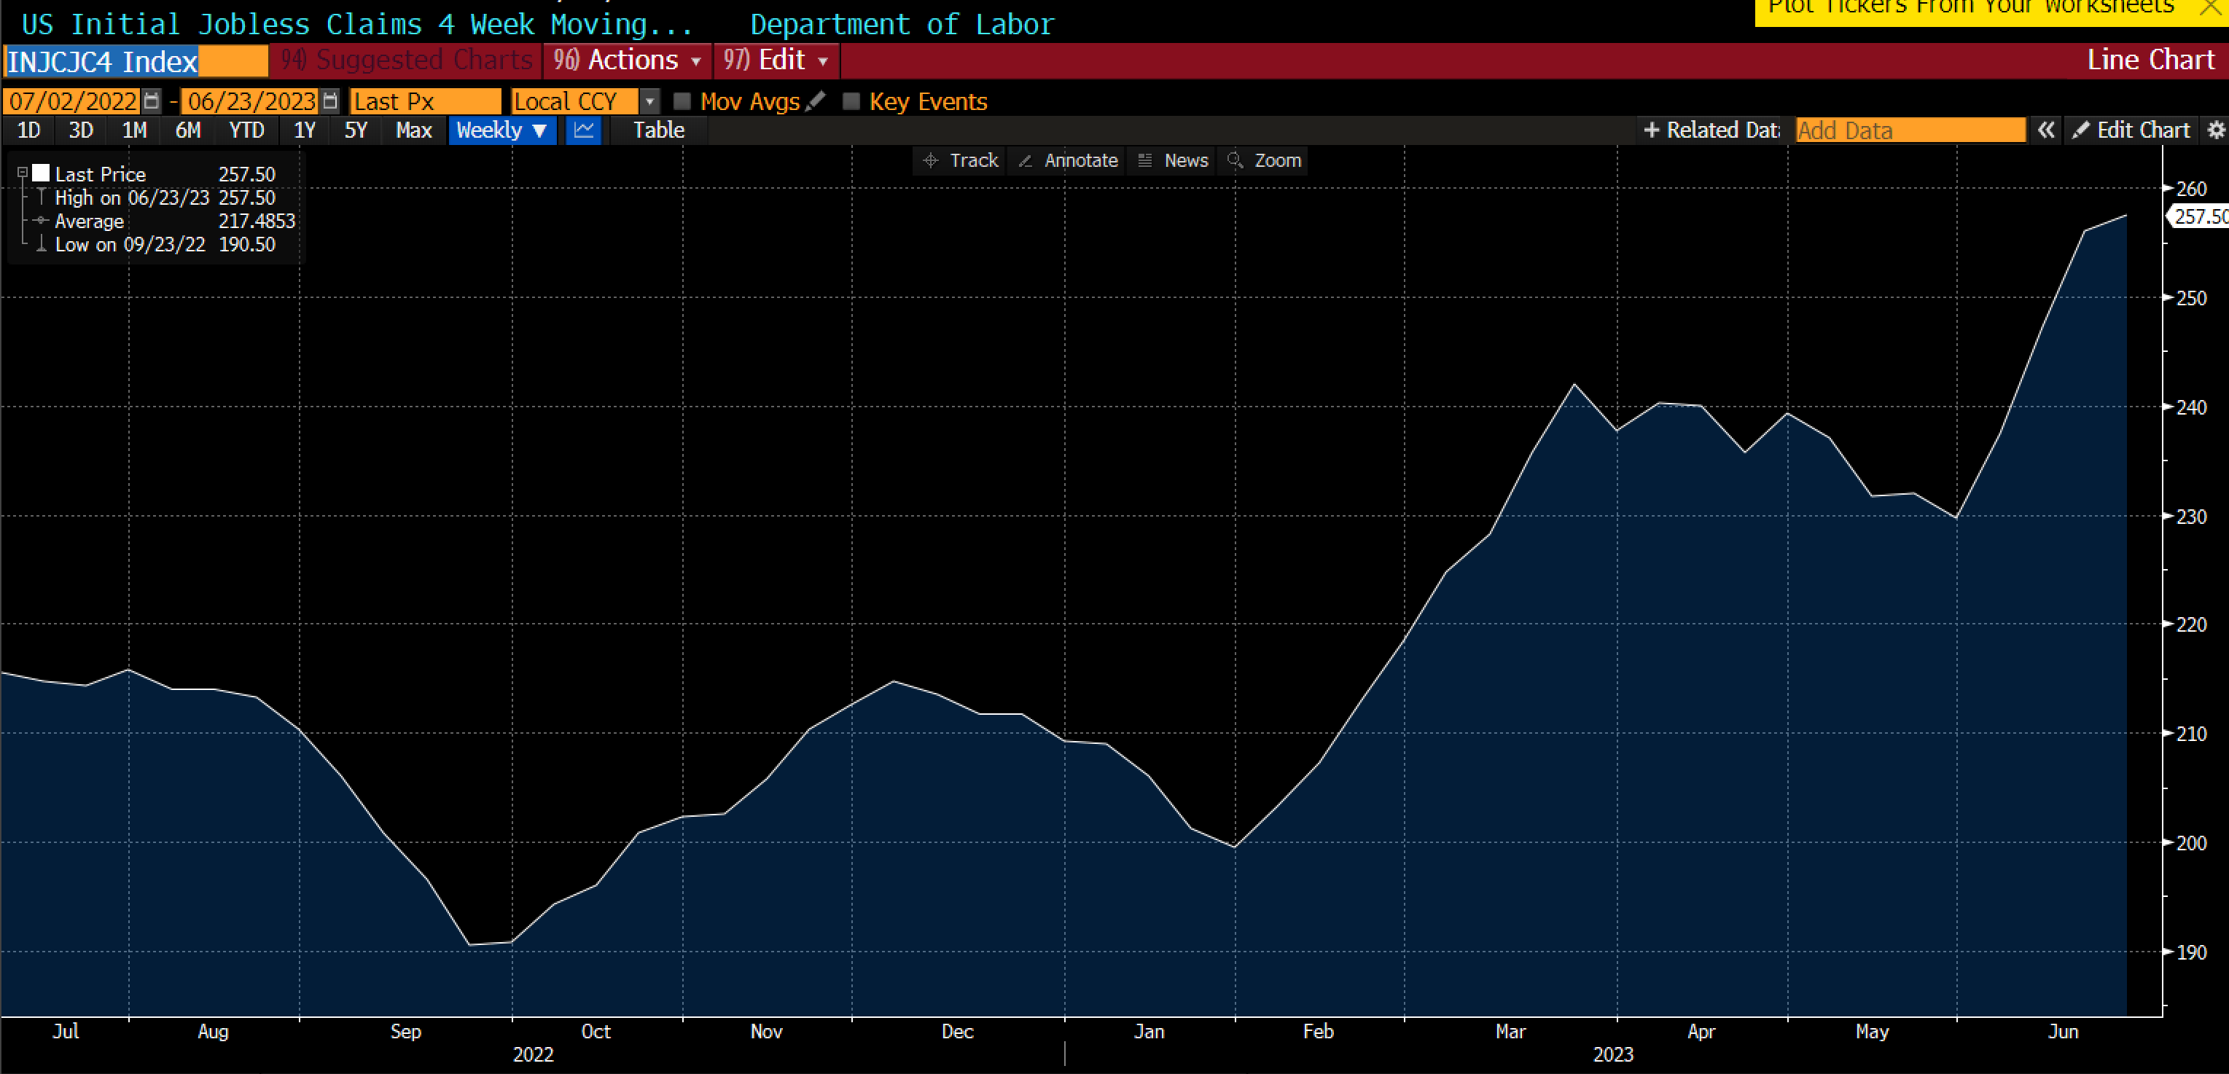Enable the Mov Avgs checkbox
The image size is (2229, 1074).
point(682,101)
